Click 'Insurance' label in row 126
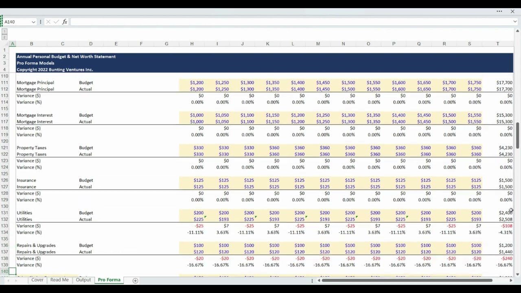521x293 pixels. (26, 180)
